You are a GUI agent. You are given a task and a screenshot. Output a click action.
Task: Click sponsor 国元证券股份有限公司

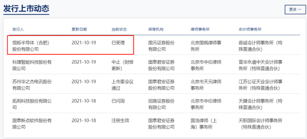[161, 46]
